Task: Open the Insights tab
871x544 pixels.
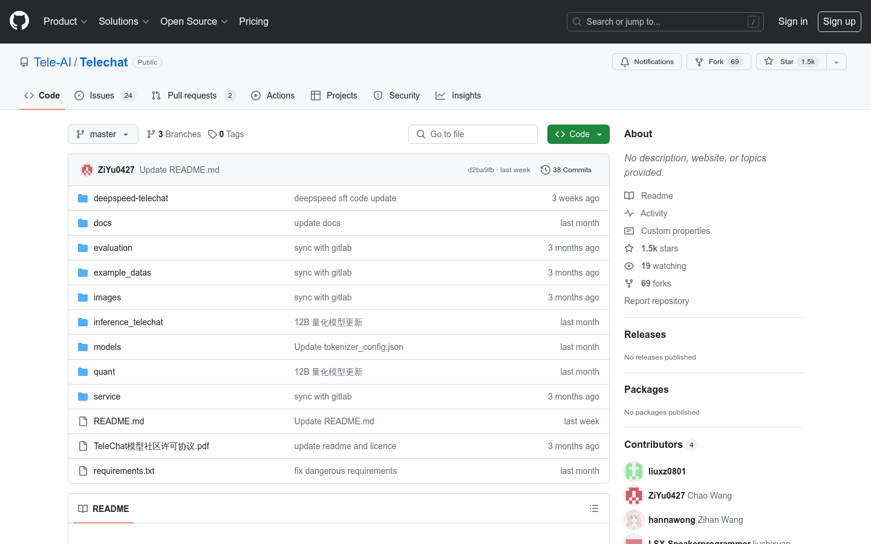Action: (x=458, y=96)
